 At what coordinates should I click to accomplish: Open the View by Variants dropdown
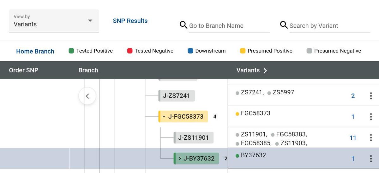tap(54, 21)
